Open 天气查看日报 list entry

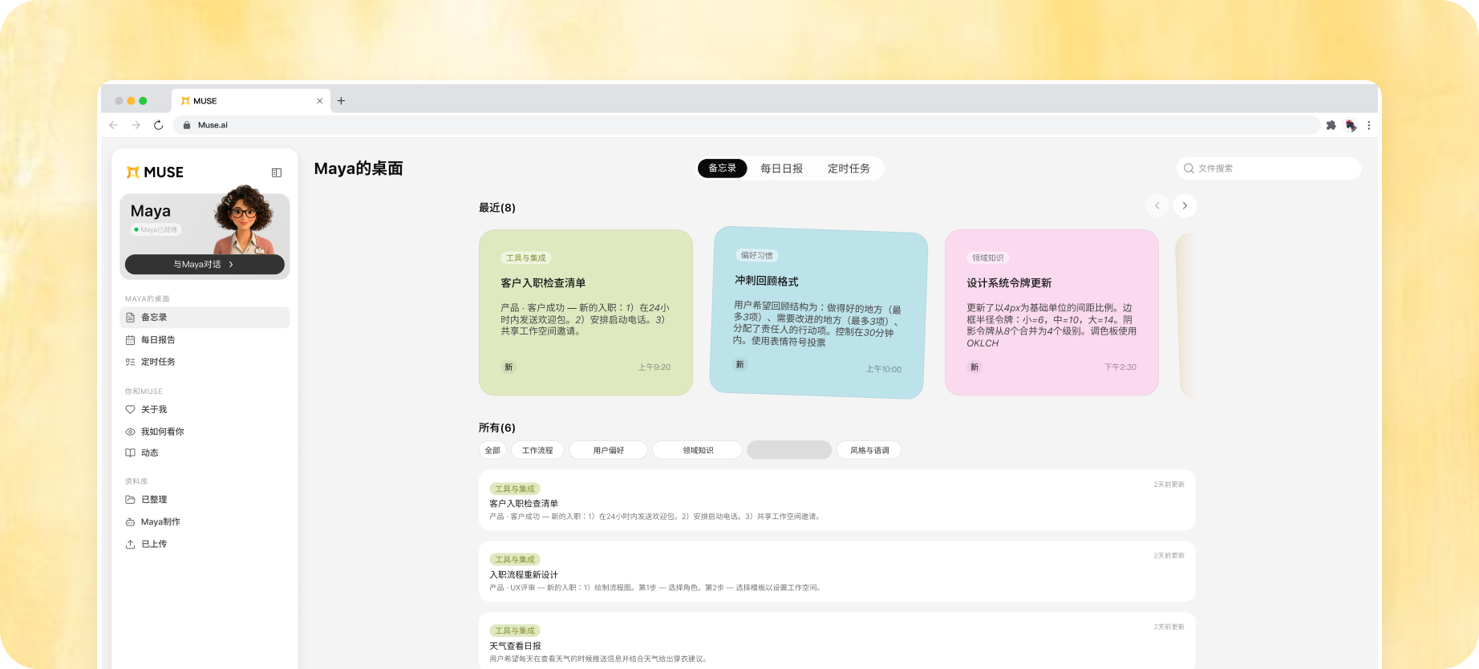pos(837,642)
